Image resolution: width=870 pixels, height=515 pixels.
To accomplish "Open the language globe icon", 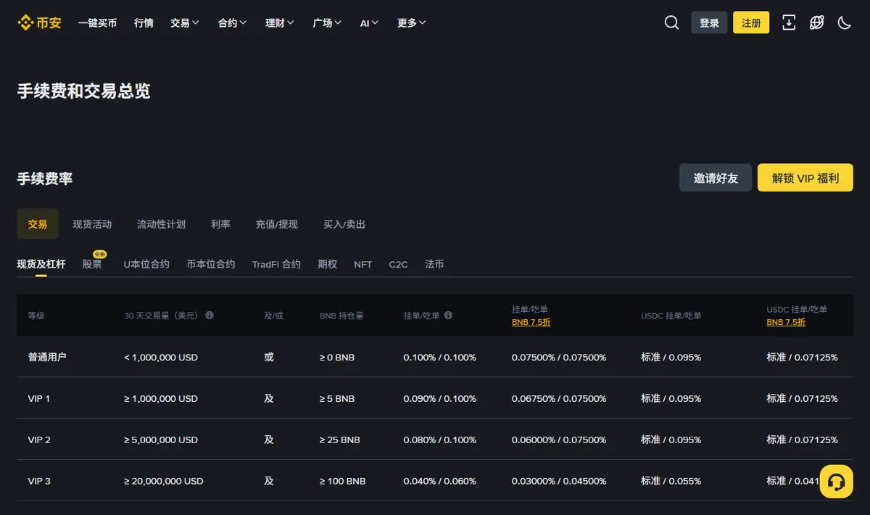I will 816,22.
